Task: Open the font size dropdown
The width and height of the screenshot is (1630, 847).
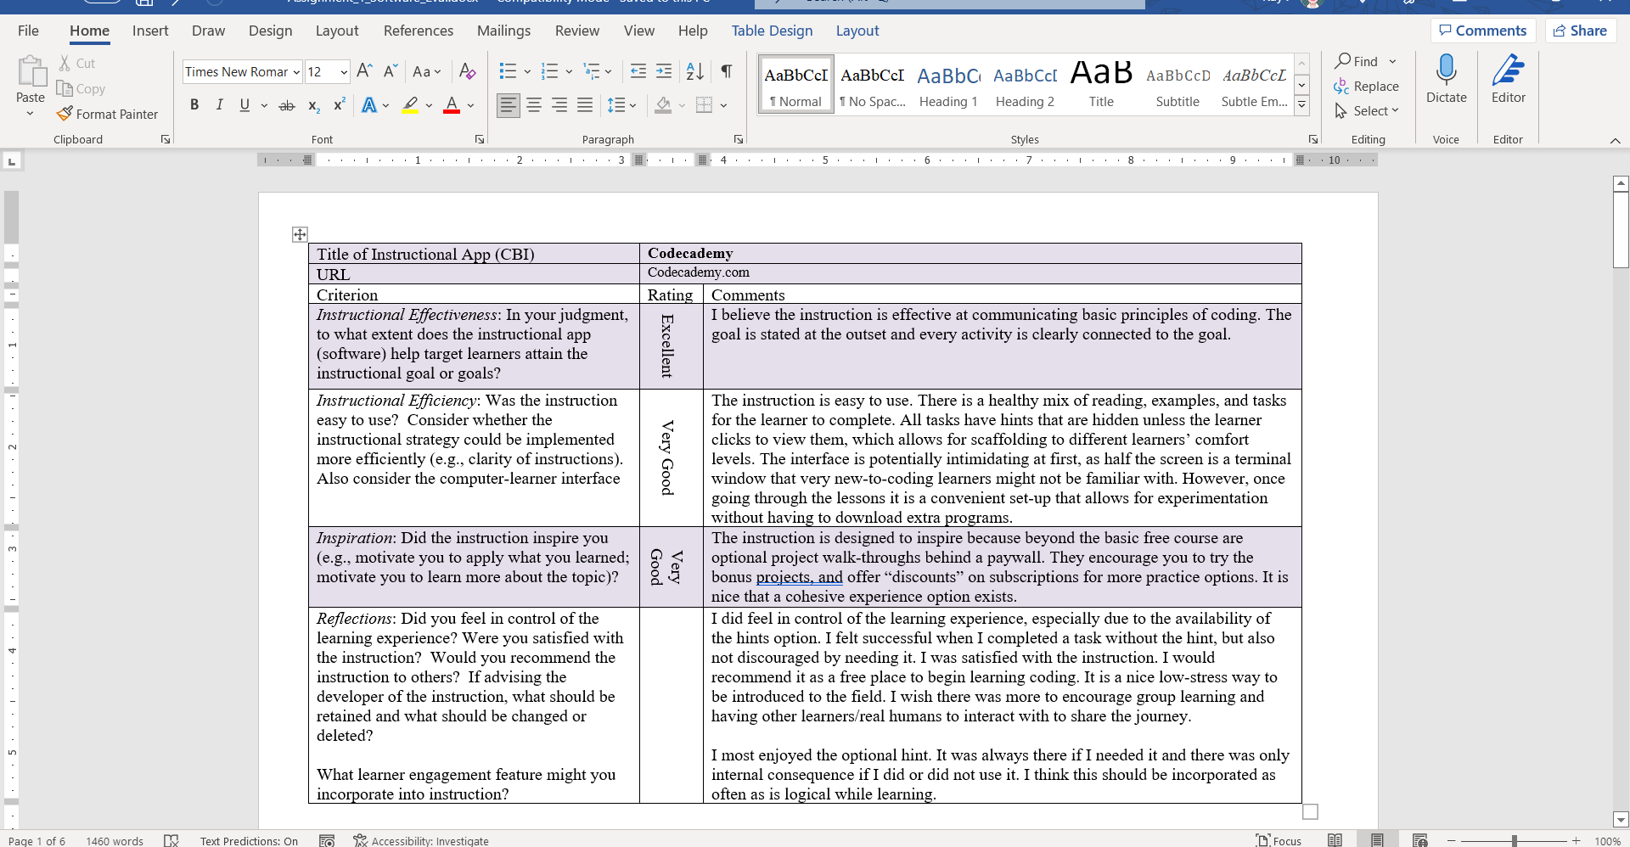Action: (344, 72)
